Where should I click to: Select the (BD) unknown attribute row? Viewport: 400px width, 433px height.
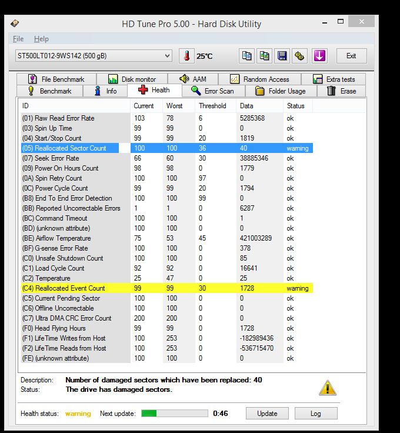point(166,228)
